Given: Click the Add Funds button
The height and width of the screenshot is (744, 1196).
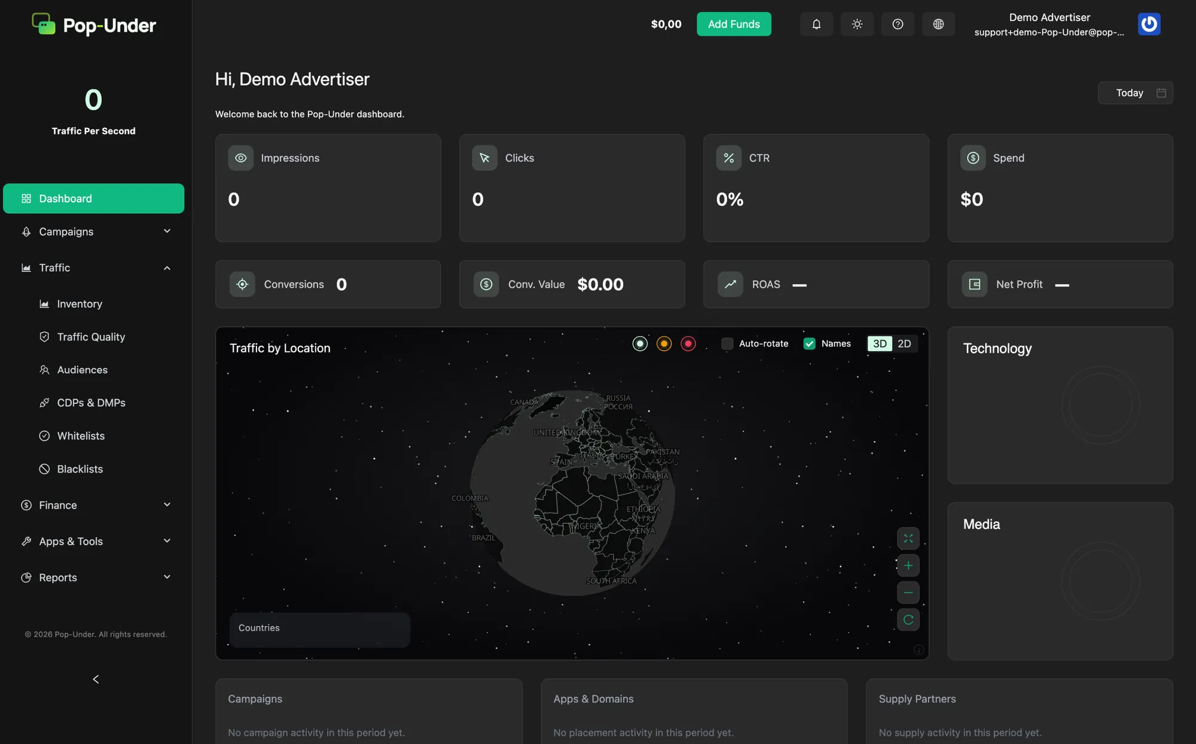Looking at the screenshot, I should (x=734, y=24).
